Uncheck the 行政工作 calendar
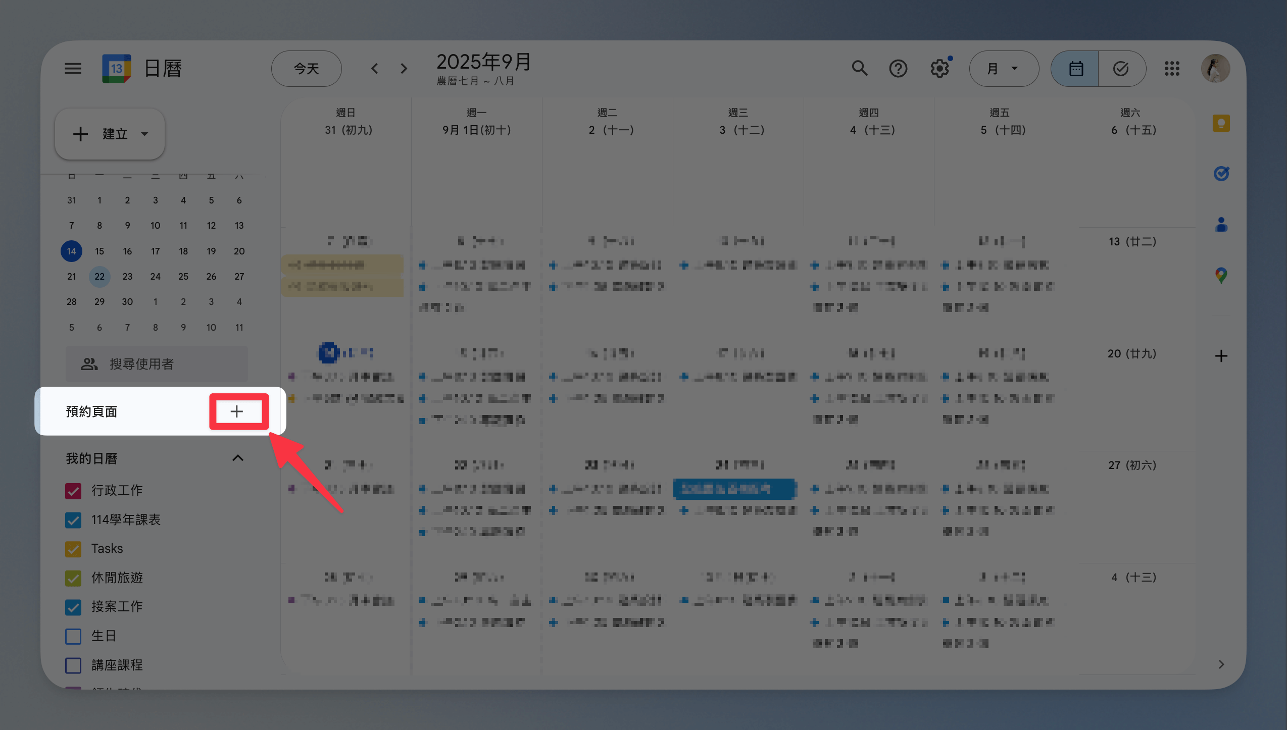This screenshot has height=730, width=1287. point(73,491)
